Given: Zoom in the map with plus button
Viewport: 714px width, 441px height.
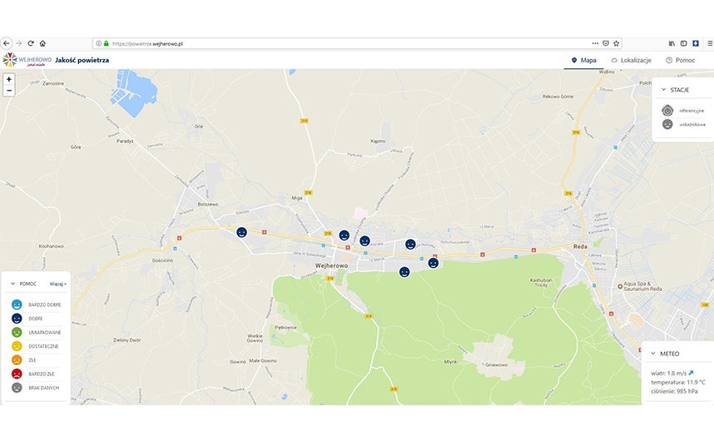Looking at the screenshot, I should click(x=8, y=79).
